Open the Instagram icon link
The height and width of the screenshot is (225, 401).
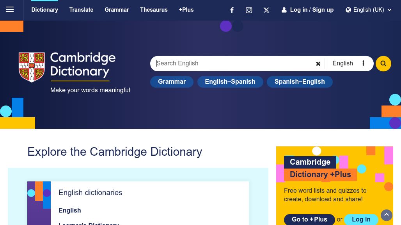tap(249, 10)
